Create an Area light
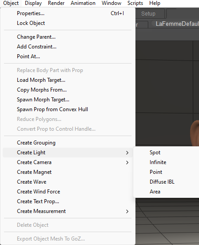Viewport: 199px width, 245px height. coord(167,192)
